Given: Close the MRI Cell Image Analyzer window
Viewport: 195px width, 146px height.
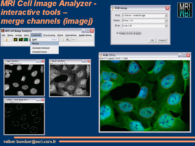Looking at the screenshot, I should point(92,31).
